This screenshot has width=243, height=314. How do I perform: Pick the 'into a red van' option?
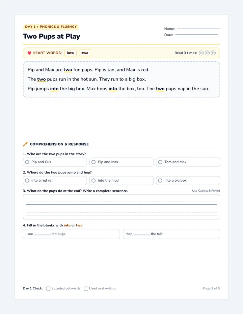click(x=55, y=181)
